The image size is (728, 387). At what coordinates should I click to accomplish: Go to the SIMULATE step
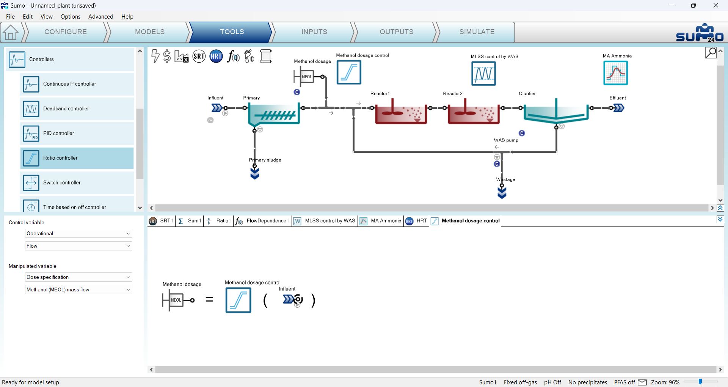[x=477, y=32]
